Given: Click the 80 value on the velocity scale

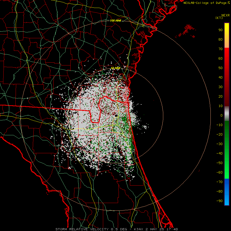Looking at the screenshot, I should tap(220, 40).
